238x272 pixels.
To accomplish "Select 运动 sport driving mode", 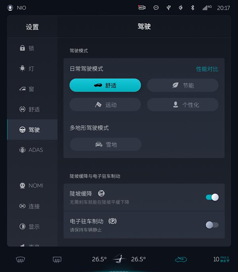I will click(x=105, y=105).
